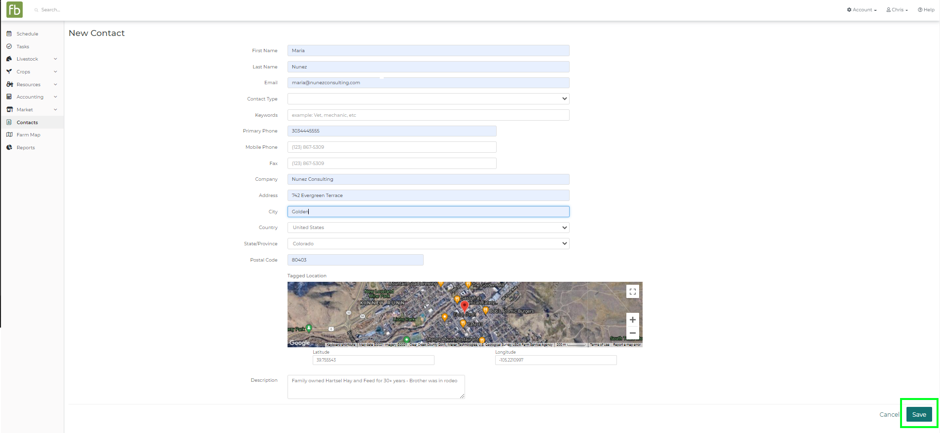
Task: Open the State/Province dropdown
Action: point(428,244)
